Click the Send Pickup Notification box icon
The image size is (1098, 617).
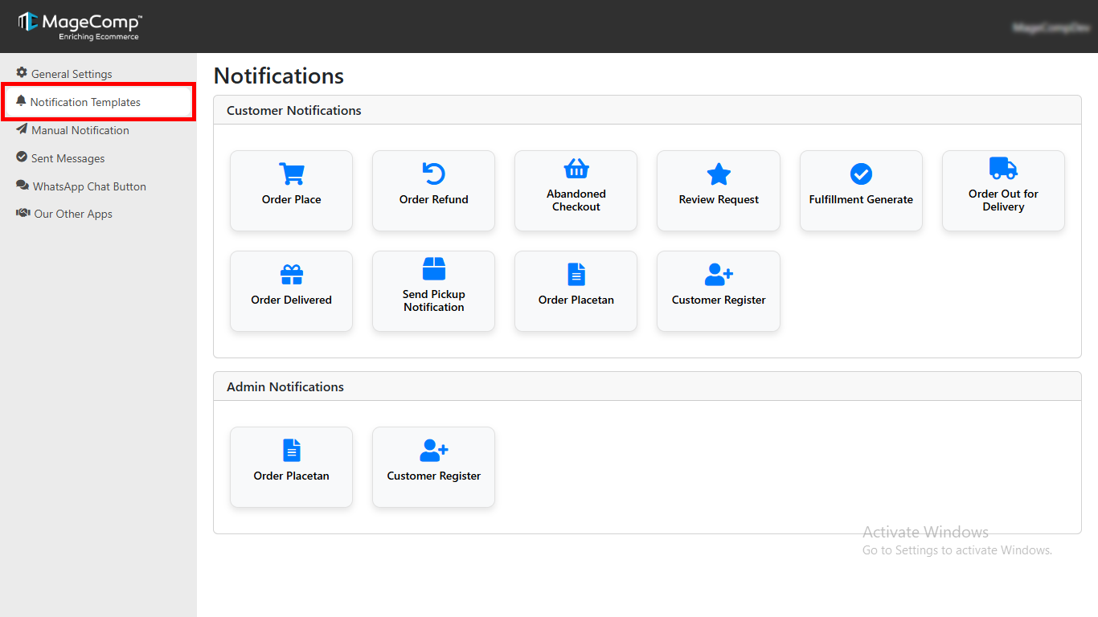pos(433,269)
